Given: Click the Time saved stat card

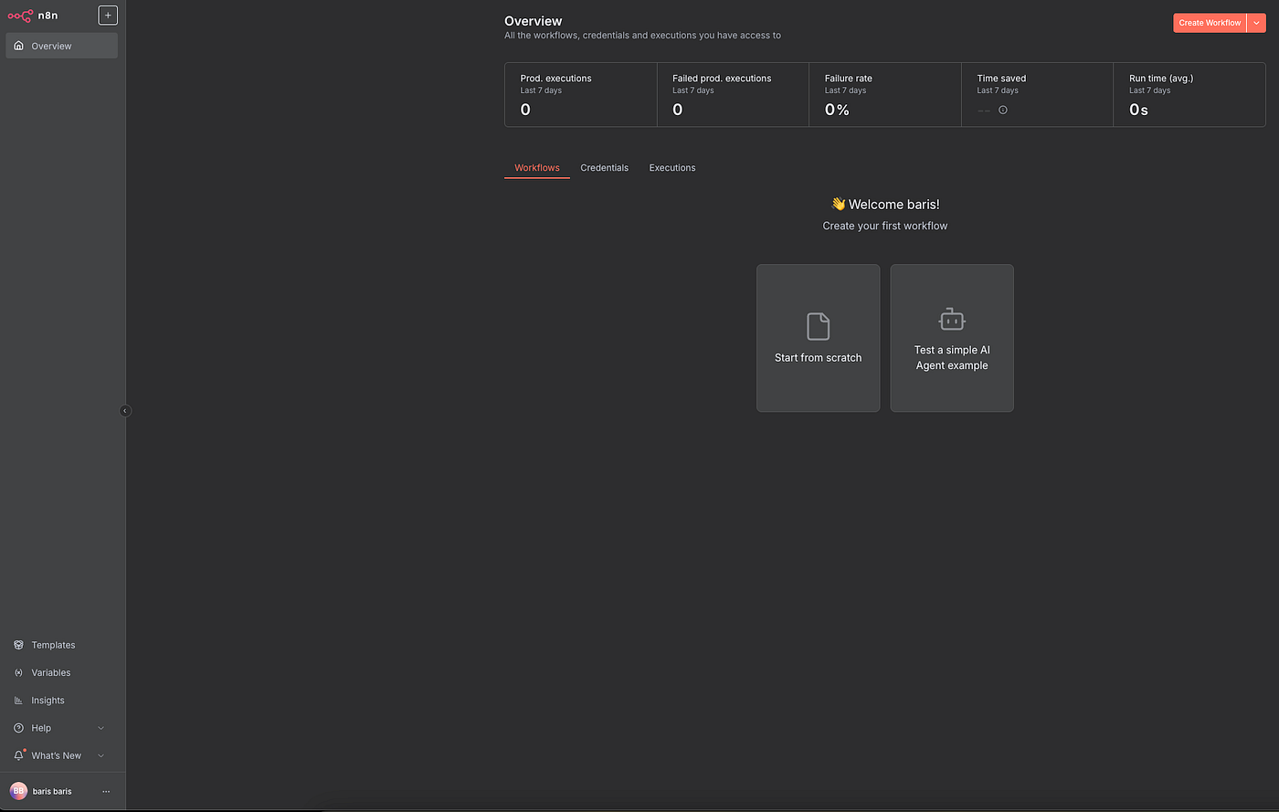Looking at the screenshot, I should [1037, 95].
